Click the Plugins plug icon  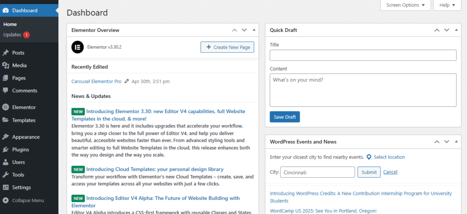5,149
